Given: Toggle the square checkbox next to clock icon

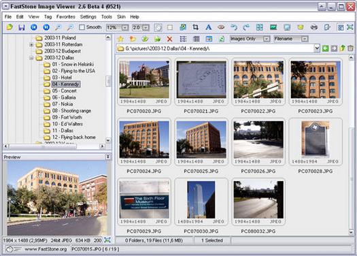Looking at the screenshot, I should (169, 27).
